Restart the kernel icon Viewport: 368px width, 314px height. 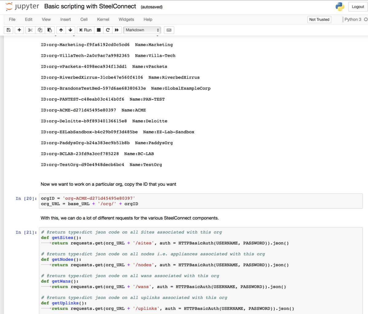(x=108, y=30)
